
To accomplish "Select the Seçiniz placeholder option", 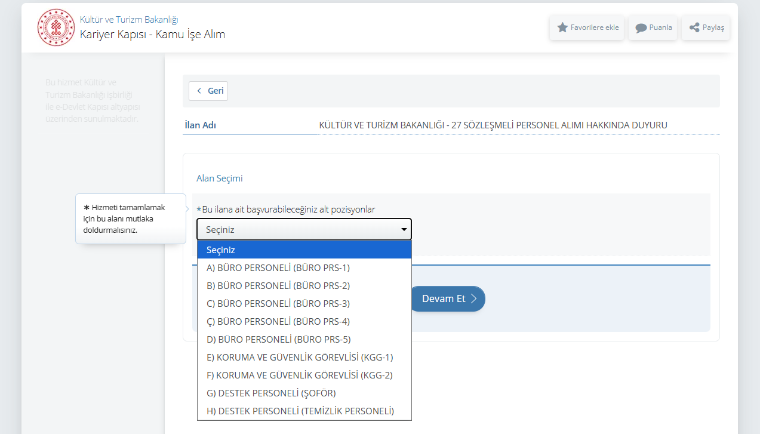I will (304, 250).
